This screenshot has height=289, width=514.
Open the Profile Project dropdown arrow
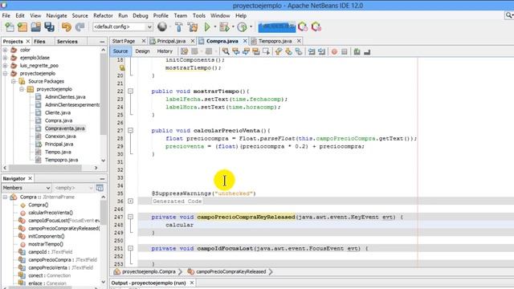(x=251, y=26)
